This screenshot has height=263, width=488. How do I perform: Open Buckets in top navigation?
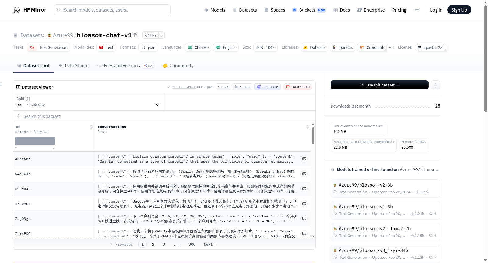coord(309,10)
